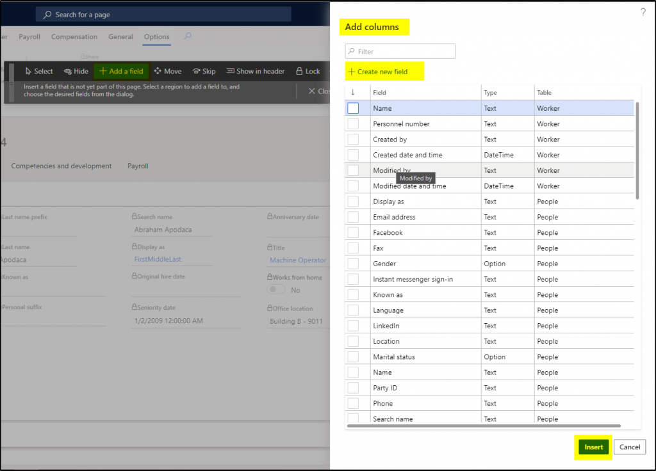Viewport: 656px width, 471px height.
Task: Click the Works from home toggle
Action: (275, 289)
